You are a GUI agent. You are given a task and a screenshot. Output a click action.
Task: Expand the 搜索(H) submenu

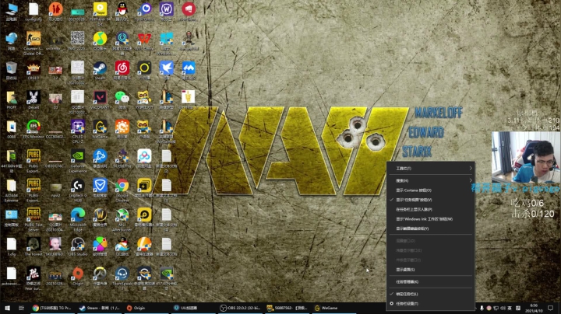(x=430, y=180)
